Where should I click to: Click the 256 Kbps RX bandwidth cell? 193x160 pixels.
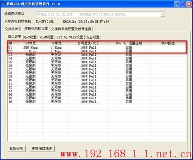pyautogui.click(x=30, y=47)
